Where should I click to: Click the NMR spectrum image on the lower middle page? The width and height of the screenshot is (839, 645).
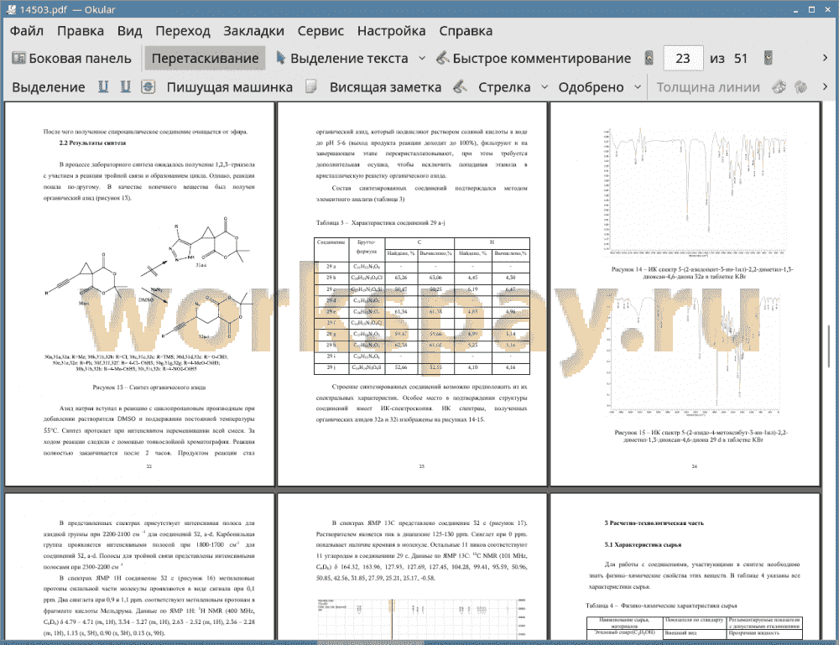pos(420,619)
